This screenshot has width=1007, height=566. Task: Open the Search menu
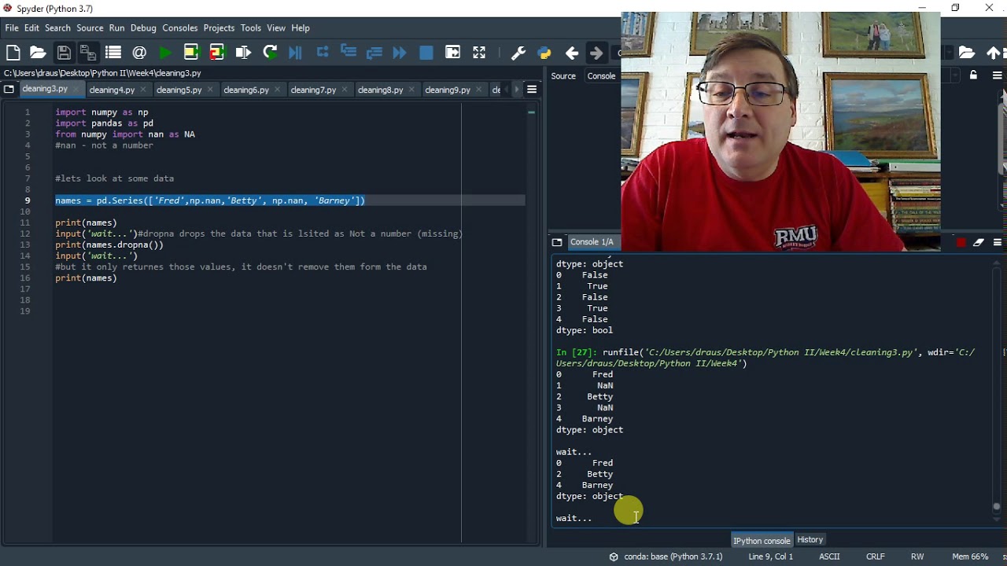57,28
